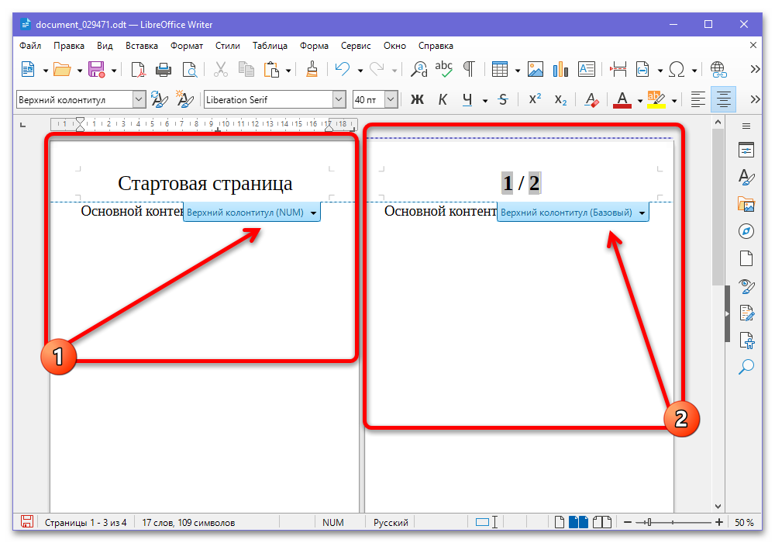
Task: Toggle italic formatting
Action: click(x=443, y=100)
